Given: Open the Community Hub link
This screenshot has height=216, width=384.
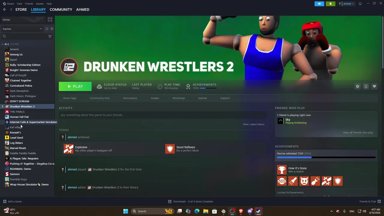Looking at the screenshot, I should (x=100, y=98).
